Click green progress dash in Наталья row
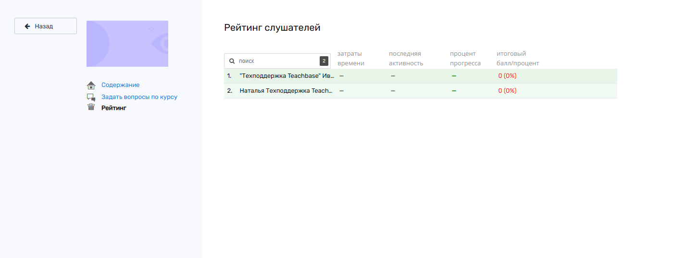This screenshot has height=258, width=674. tap(454, 91)
